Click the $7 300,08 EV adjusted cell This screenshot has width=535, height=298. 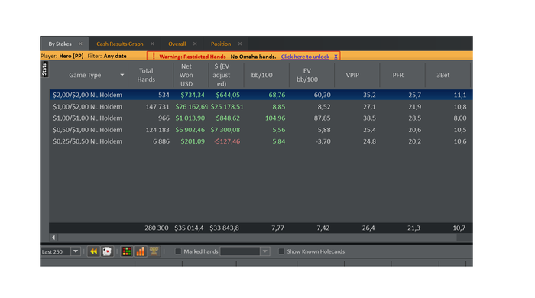click(x=225, y=130)
